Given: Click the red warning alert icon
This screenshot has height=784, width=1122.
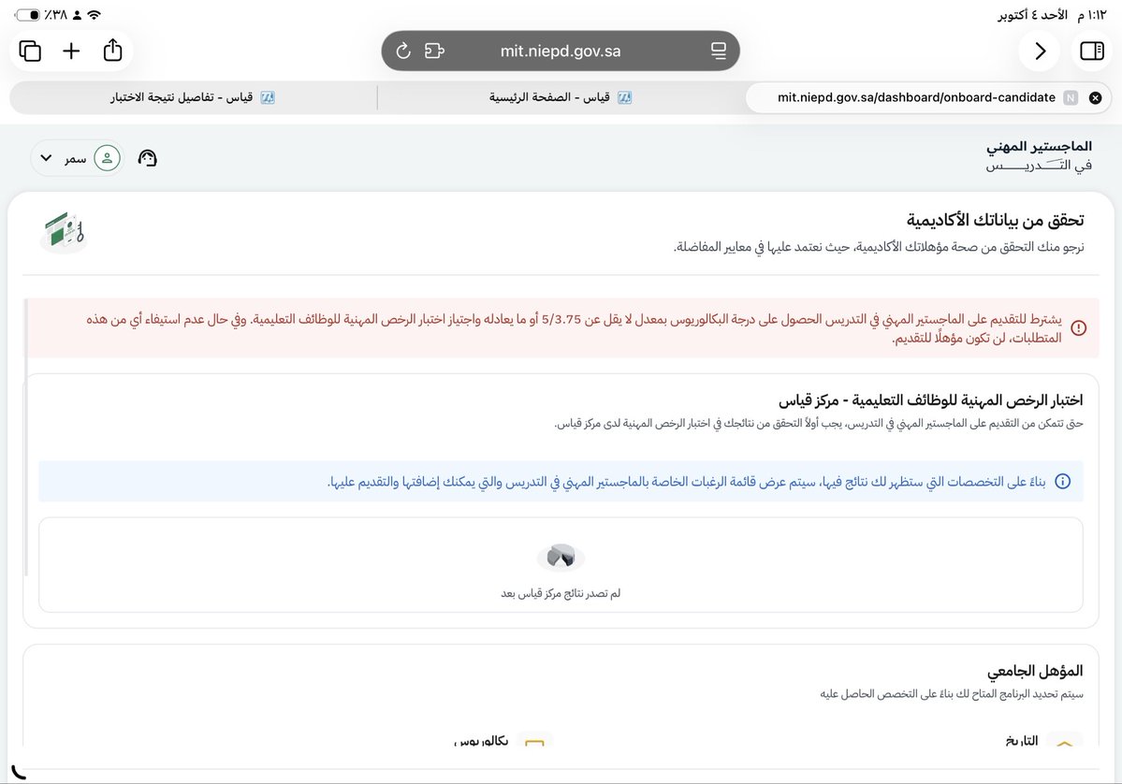Looking at the screenshot, I should (x=1078, y=327).
